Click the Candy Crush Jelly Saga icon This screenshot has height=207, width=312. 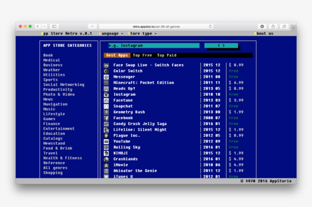click(106, 124)
